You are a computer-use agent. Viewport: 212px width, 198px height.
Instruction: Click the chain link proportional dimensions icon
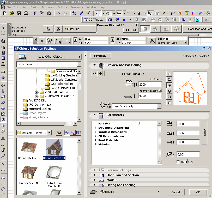coord(204,133)
